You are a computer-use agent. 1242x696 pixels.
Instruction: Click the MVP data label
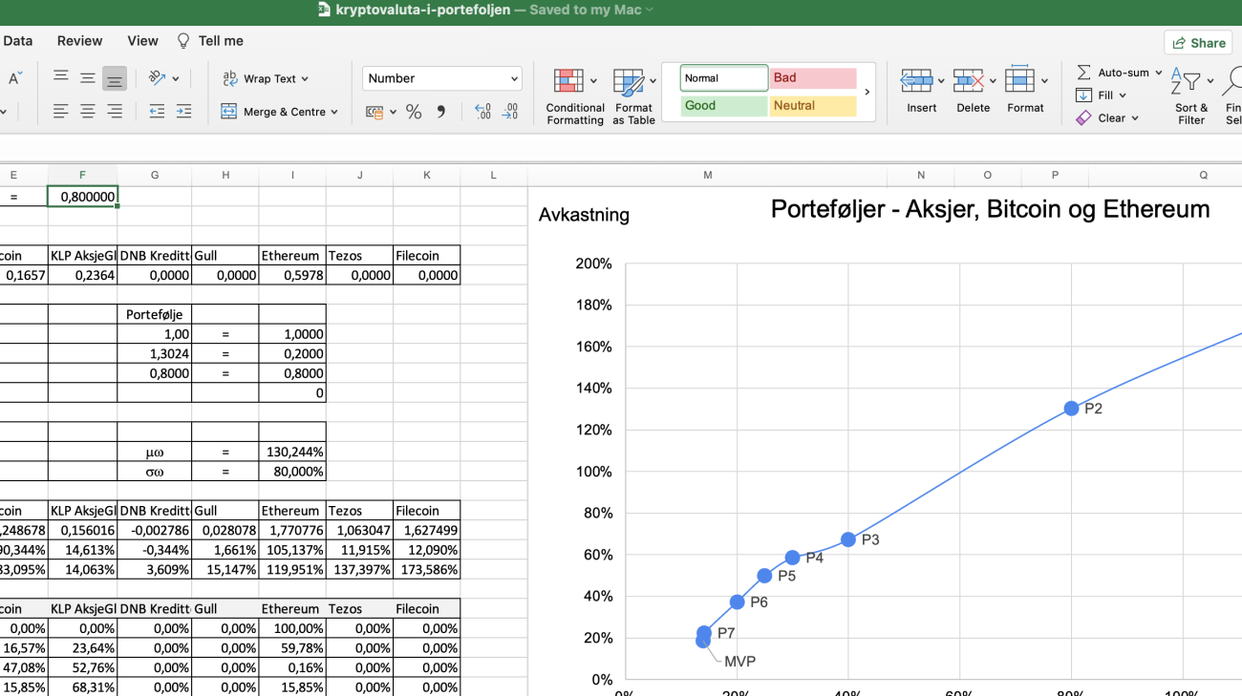(740, 661)
